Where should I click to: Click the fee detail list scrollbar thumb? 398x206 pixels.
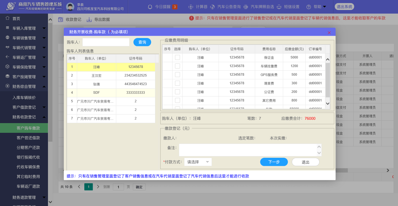tap(328, 80)
